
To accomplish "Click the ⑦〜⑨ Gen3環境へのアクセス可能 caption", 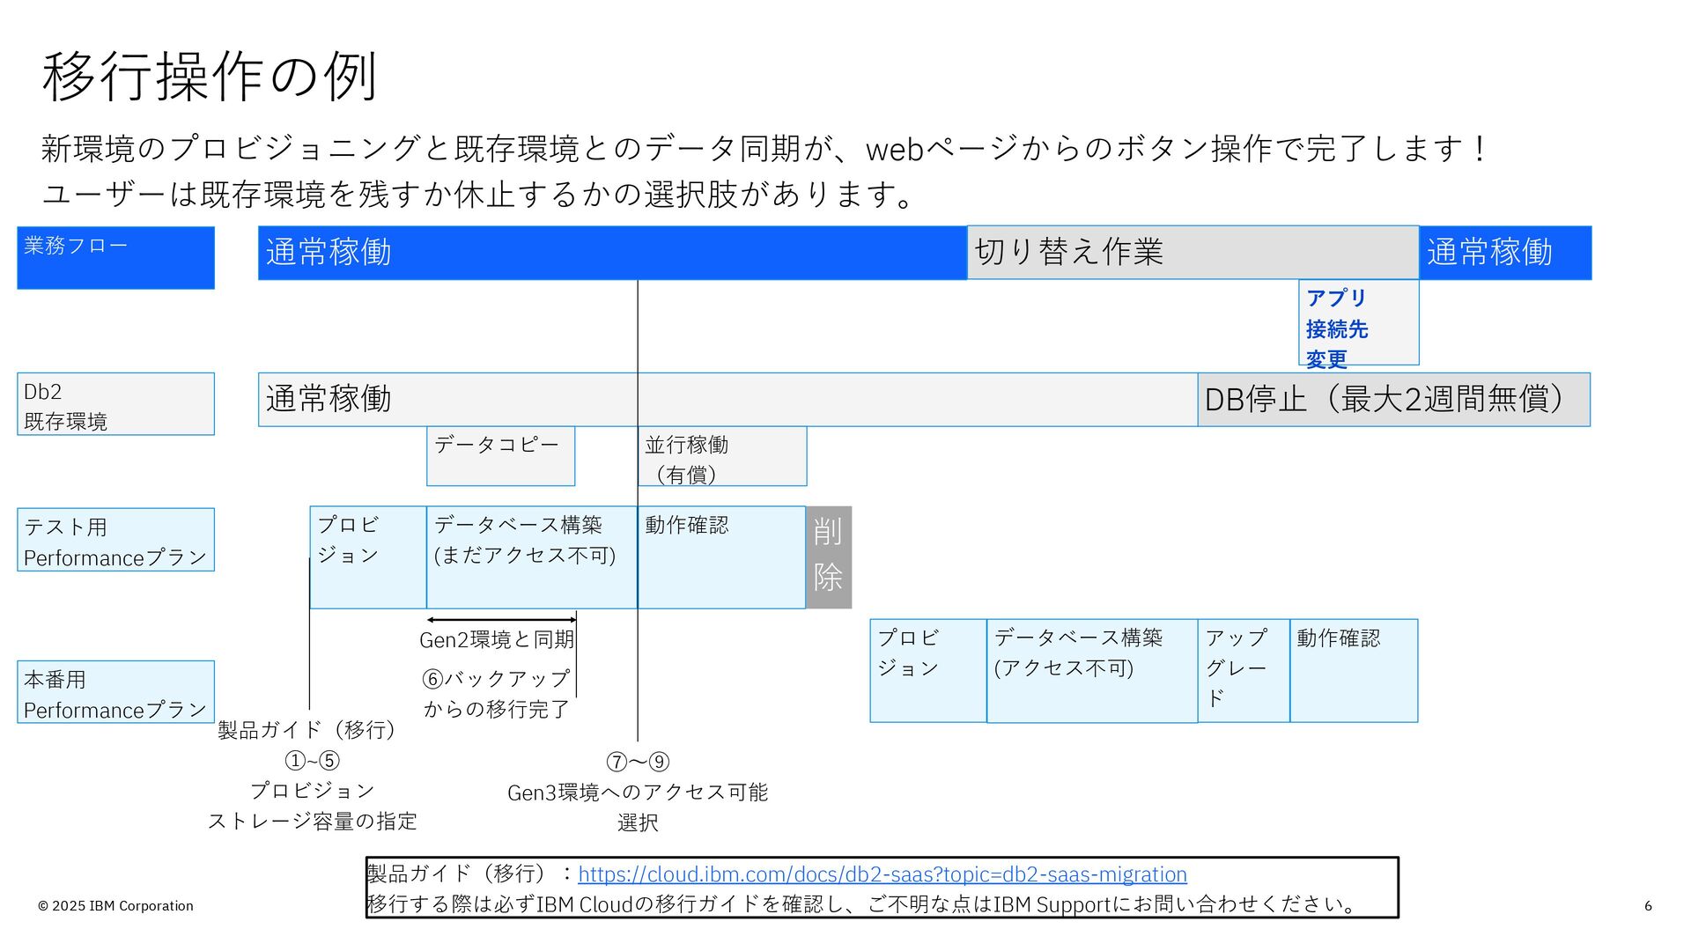I will [x=638, y=792].
